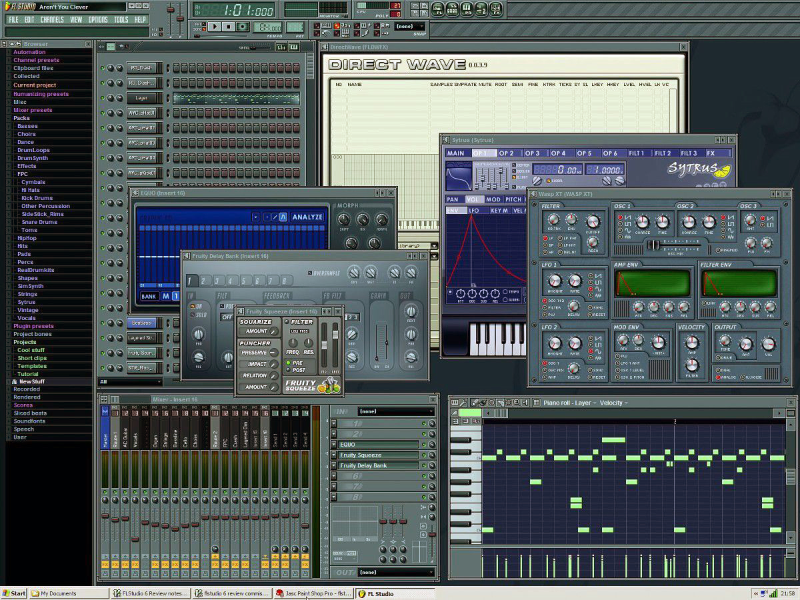Click the playback speaker tool in Piano roll
Screen dimensions: 800x600
click(525, 403)
